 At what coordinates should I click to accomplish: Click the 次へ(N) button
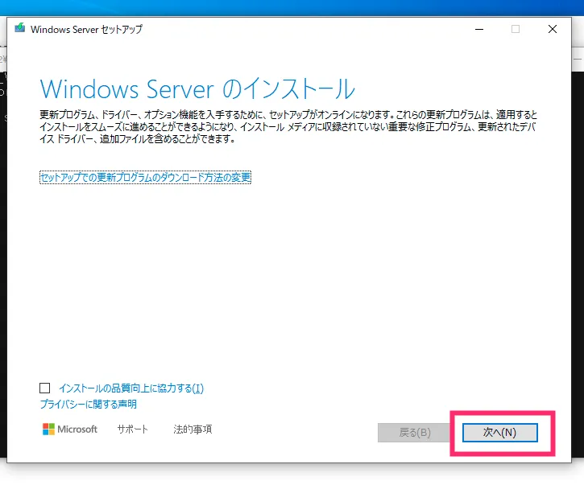pos(500,433)
